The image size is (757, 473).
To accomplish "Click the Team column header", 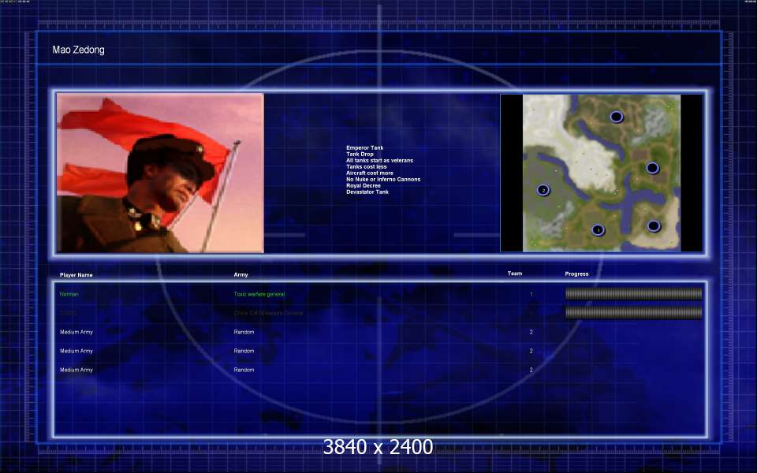I will pos(515,274).
